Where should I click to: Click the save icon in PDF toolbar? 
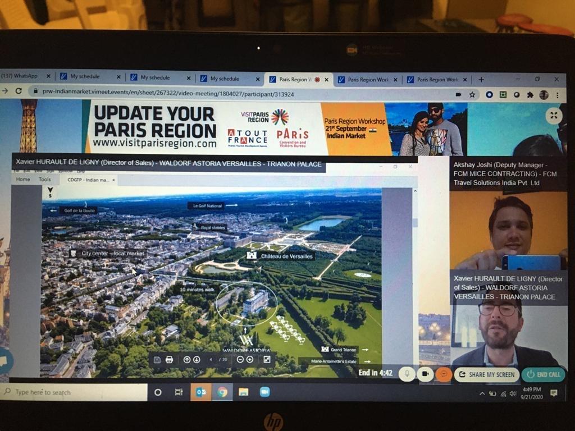coord(157,360)
